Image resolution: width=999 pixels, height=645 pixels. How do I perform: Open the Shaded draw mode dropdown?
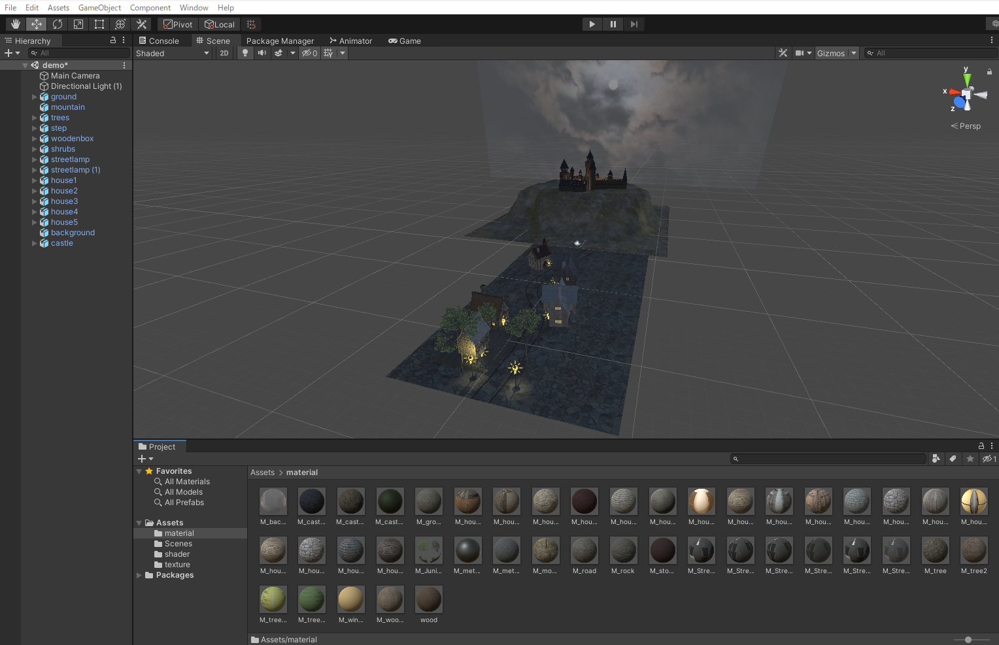[x=172, y=53]
